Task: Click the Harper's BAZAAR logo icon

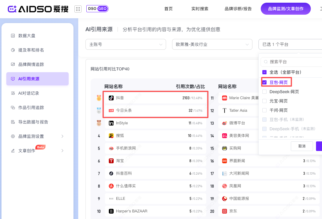Action: pyautogui.click(x=111, y=211)
